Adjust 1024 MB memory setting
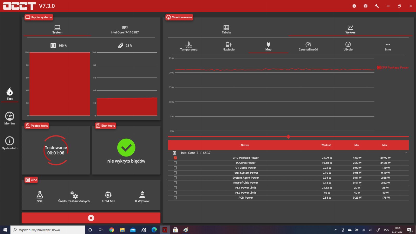The image size is (416, 234). click(108, 197)
